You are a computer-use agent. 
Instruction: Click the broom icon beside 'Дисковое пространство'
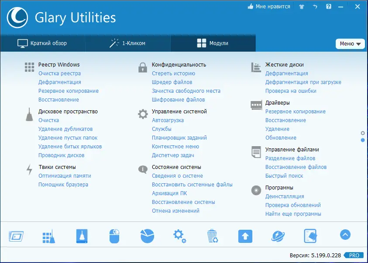point(29,115)
